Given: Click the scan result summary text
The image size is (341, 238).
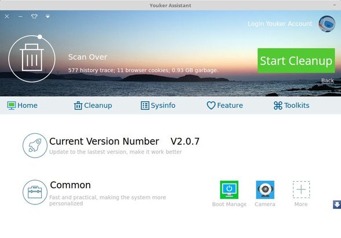Looking at the screenshot, I should [x=143, y=70].
